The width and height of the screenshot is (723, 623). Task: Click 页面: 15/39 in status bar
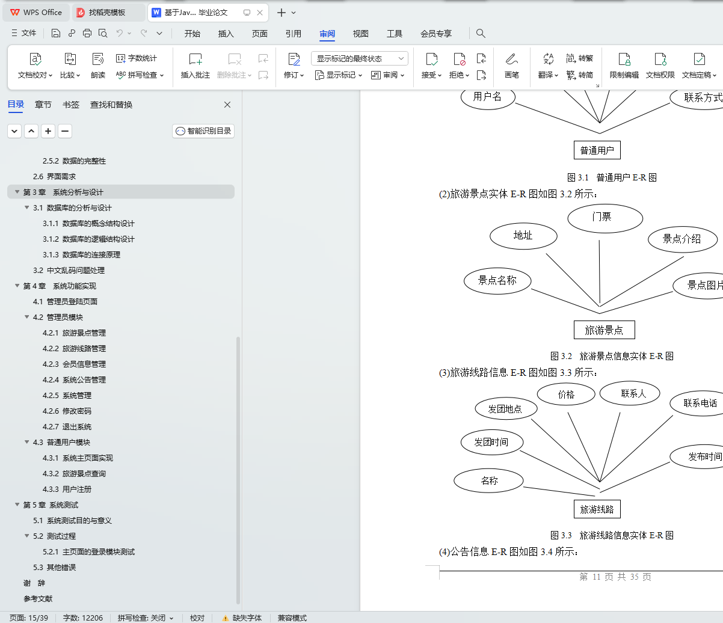29,618
